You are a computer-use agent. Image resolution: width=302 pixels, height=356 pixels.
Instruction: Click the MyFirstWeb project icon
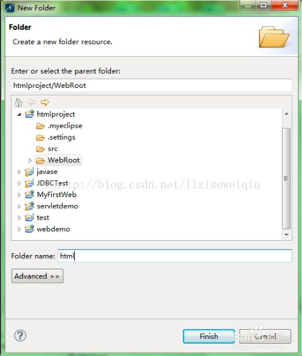point(29,195)
